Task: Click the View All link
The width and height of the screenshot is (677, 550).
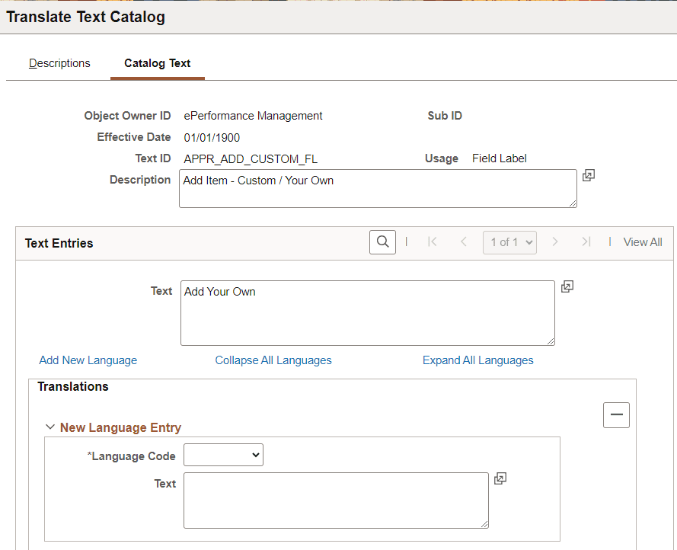Action: pos(643,241)
